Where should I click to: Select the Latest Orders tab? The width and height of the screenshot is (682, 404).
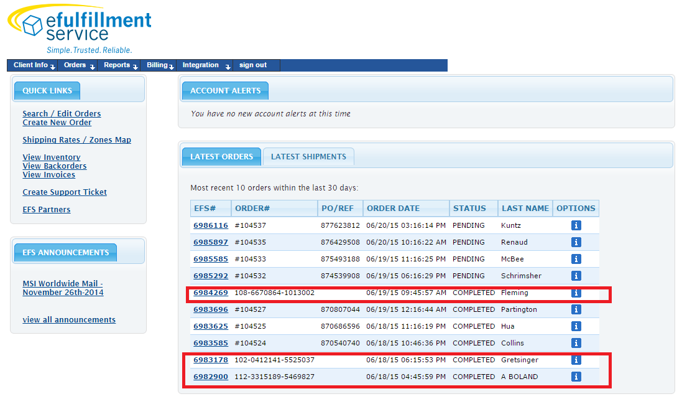tap(221, 157)
